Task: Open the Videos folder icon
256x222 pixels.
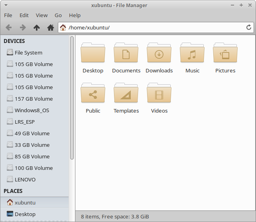Action: pos(159,94)
